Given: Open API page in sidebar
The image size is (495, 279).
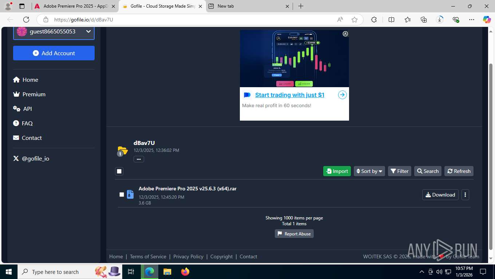Looking at the screenshot, I should pos(23,109).
